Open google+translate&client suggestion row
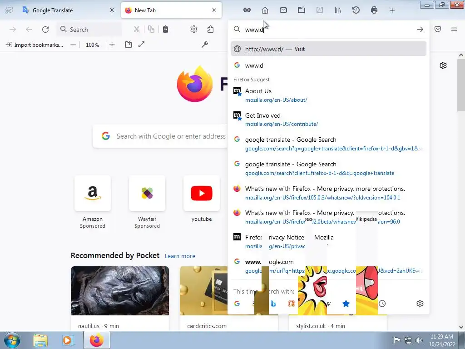Viewport: 465px width, 349px height. pos(328,144)
